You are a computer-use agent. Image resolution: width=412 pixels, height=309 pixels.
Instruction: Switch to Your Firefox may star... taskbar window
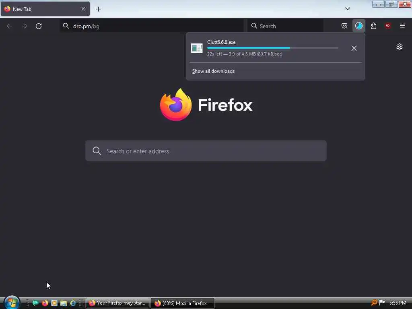[117, 303]
